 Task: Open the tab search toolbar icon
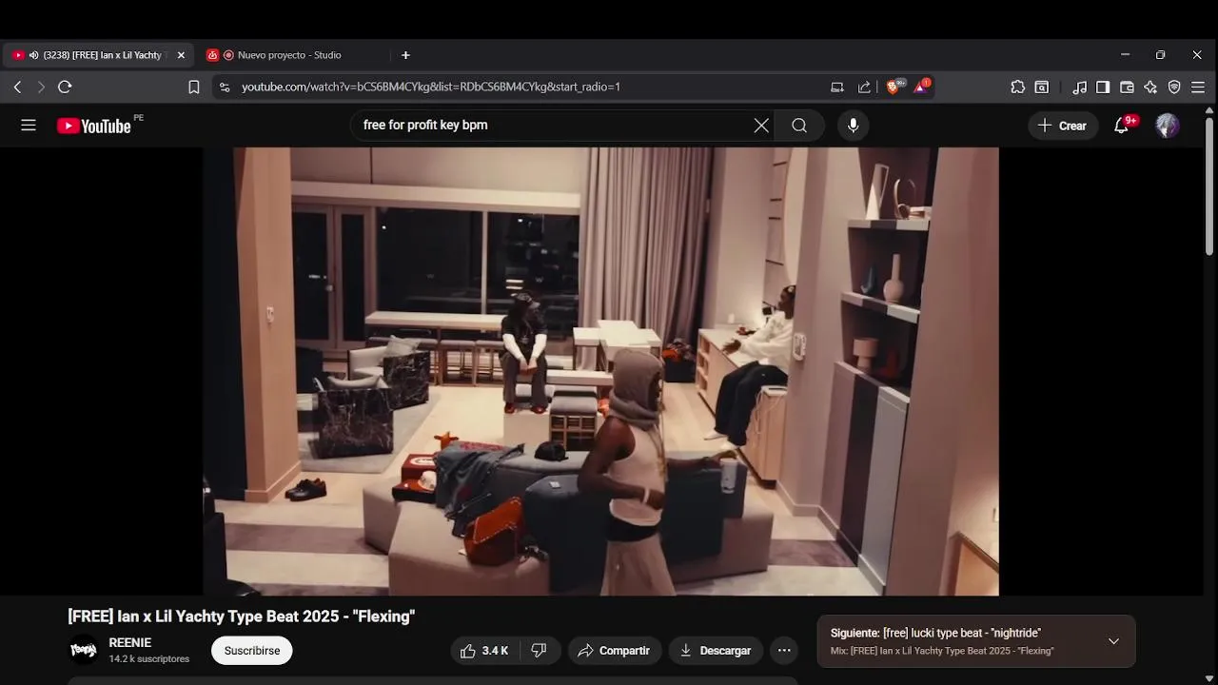click(x=1042, y=87)
